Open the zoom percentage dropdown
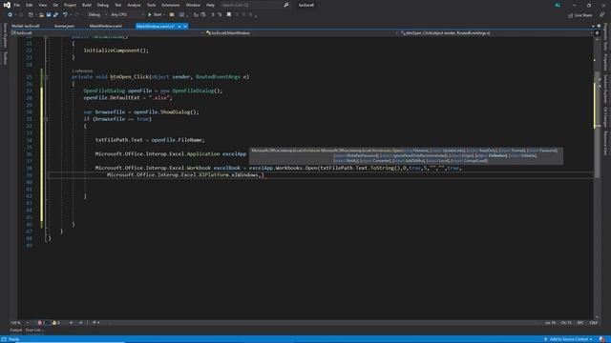Screen dimensions: 611x343 point(20,323)
